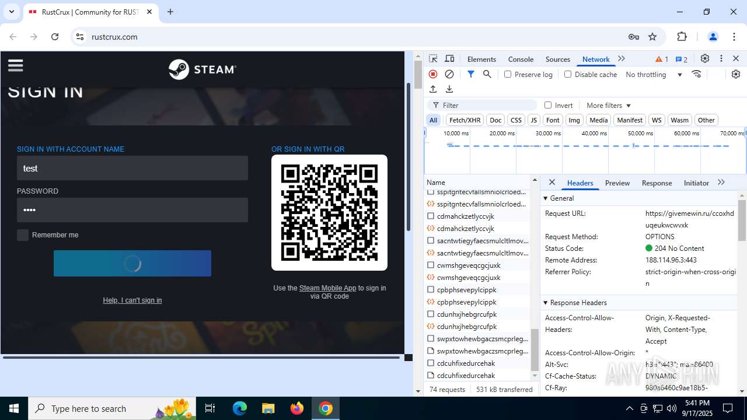Screen dimensions: 747x420
Task: Click the horizontal page scrollbar
Action: [x=201, y=357]
